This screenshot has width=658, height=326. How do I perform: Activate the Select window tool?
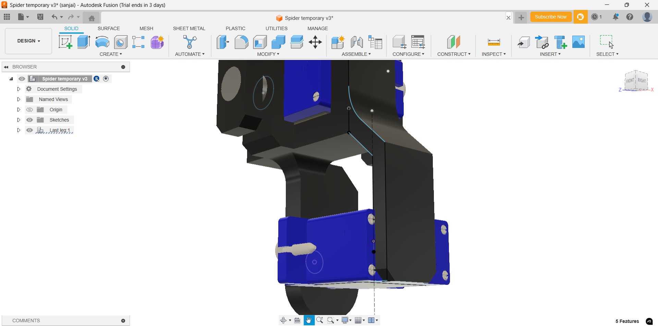click(x=607, y=41)
